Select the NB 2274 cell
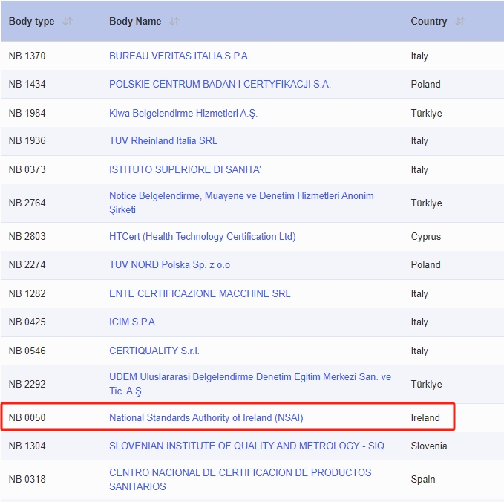This screenshot has width=504, height=502. pyautogui.click(x=27, y=264)
